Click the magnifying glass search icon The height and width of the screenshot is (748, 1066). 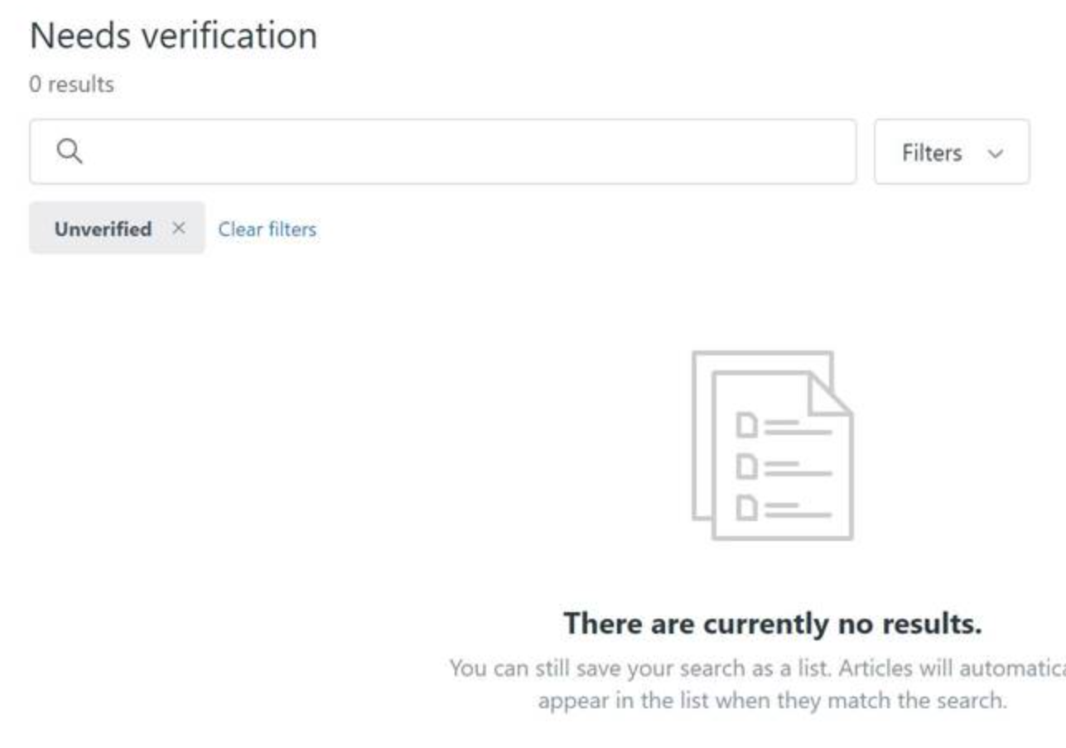(70, 152)
